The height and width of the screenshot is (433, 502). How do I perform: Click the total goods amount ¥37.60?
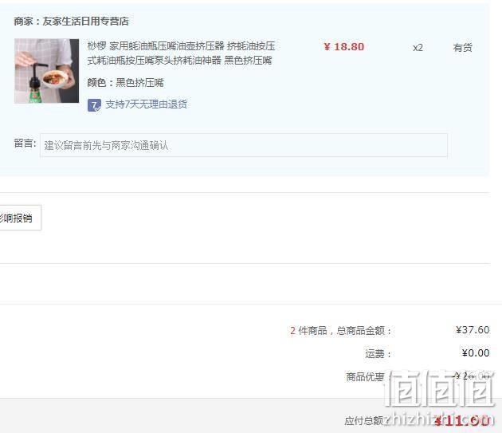(473, 330)
